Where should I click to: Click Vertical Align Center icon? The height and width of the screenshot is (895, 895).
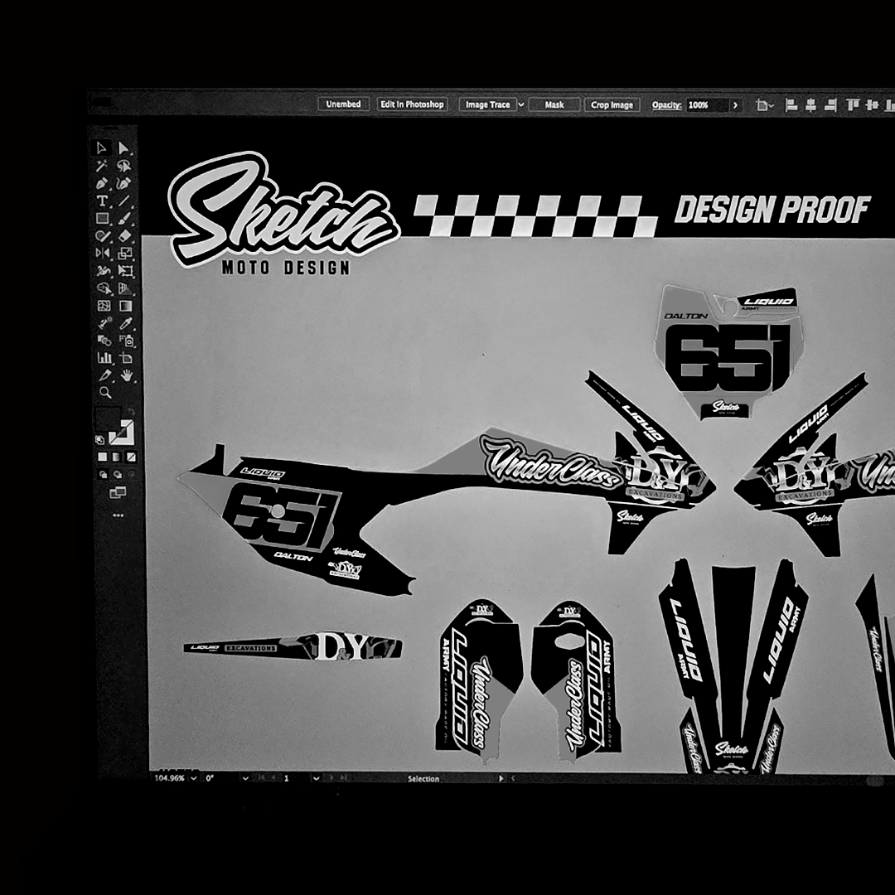point(872,104)
